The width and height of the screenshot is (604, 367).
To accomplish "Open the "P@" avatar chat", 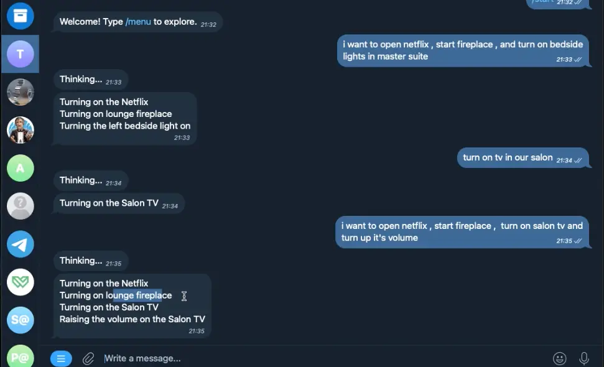I will (20, 356).
